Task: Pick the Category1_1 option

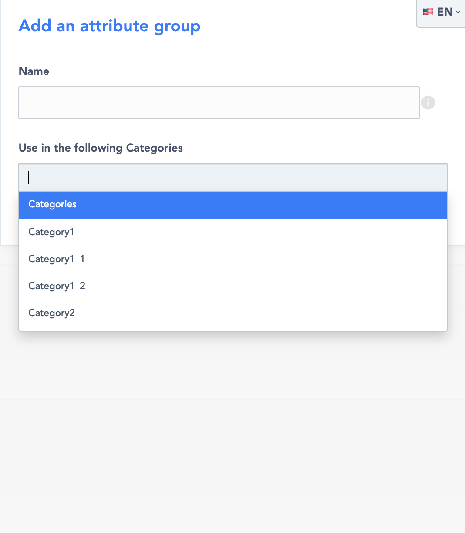Action: (x=57, y=259)
